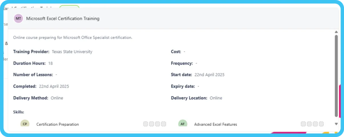Click the online course description text

click(73, 38)
